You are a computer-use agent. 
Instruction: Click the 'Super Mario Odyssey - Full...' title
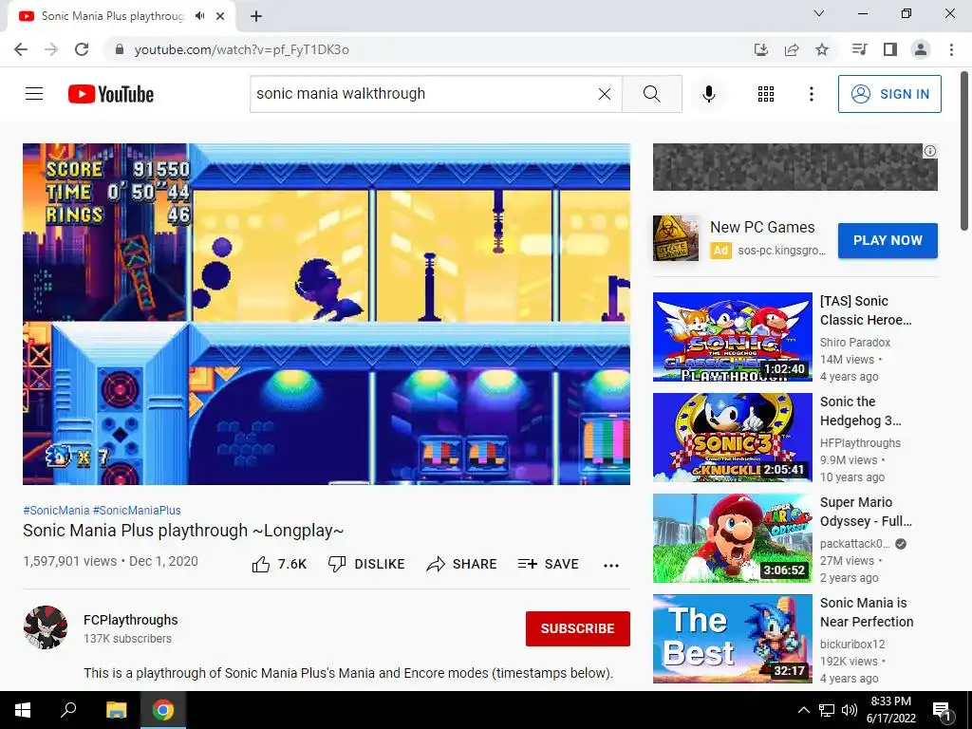[866, 512]
